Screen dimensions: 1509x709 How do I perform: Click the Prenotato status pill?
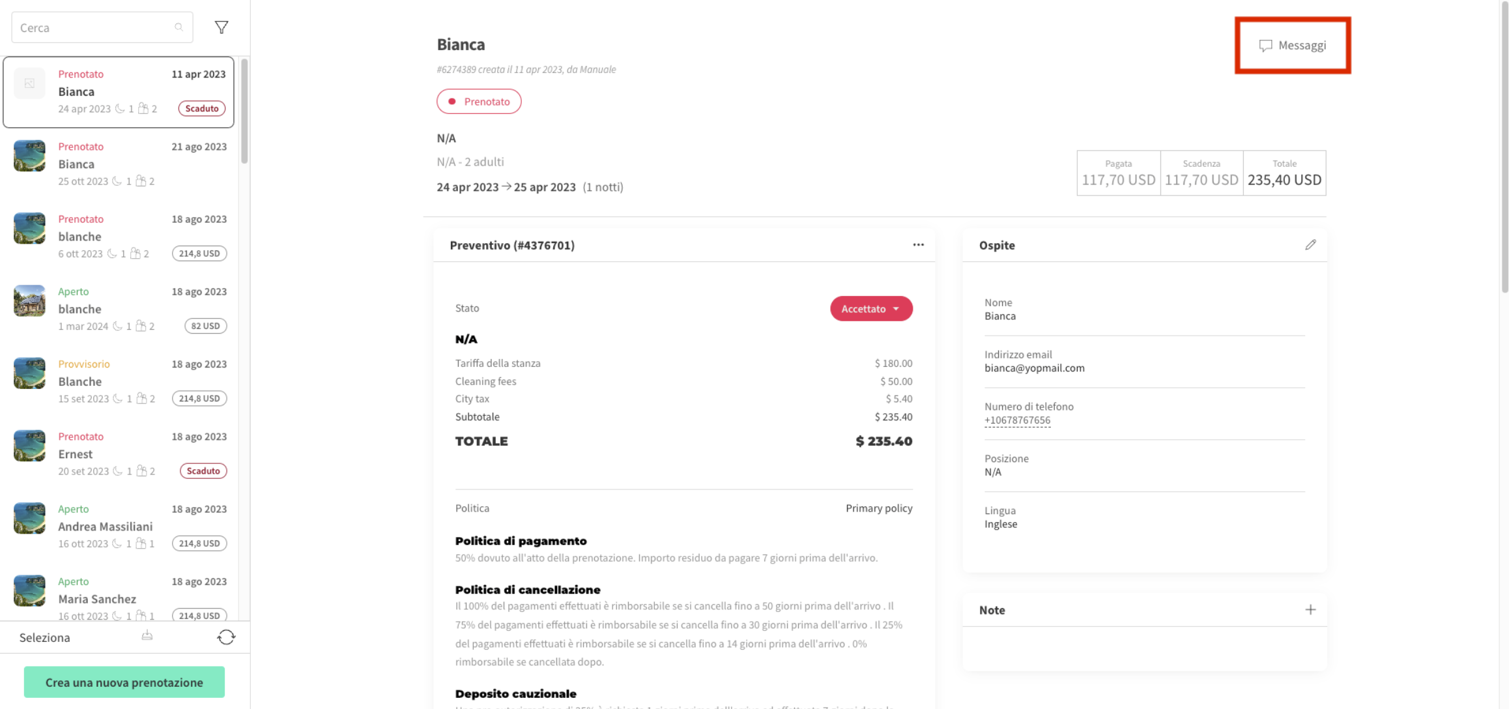click(479, 101)
